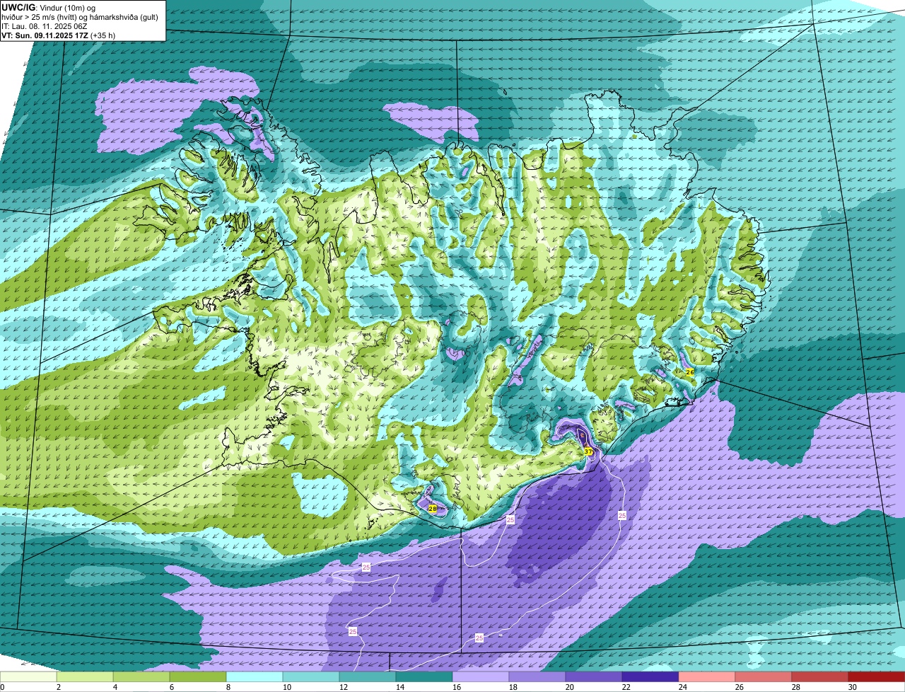Screen dimensions: 905x692
Task: Click the 'hviður > 25 m/s (hvítt)' description line
Action: (x=80, y=16)
